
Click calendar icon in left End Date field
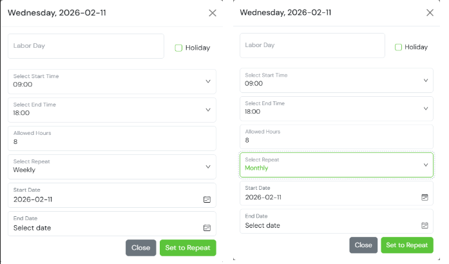click(x=207, y=228)
